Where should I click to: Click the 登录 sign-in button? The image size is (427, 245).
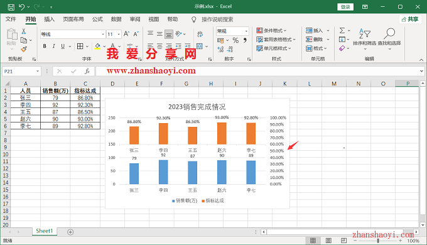pos(345,7)
